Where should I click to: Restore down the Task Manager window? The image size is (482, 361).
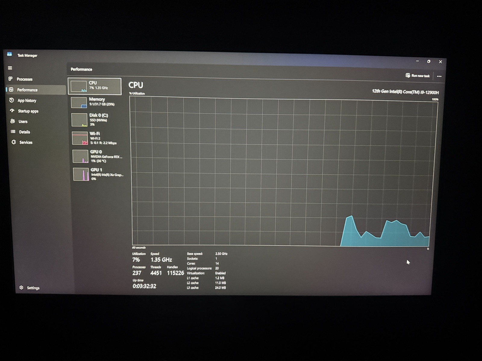click(x=429, y=61)
